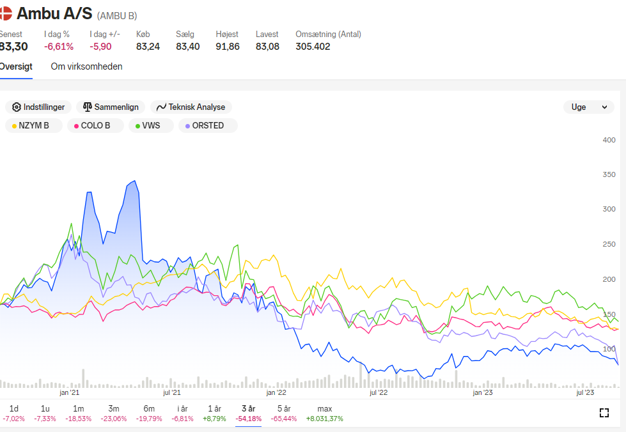Click the +8.031,37% max return value
Viewport: 626px width, 432px height.
325,419
